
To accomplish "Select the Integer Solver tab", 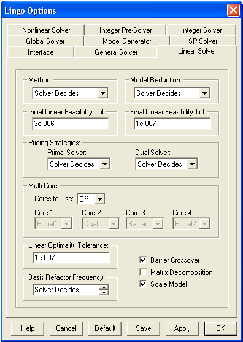I will point(201,30).
